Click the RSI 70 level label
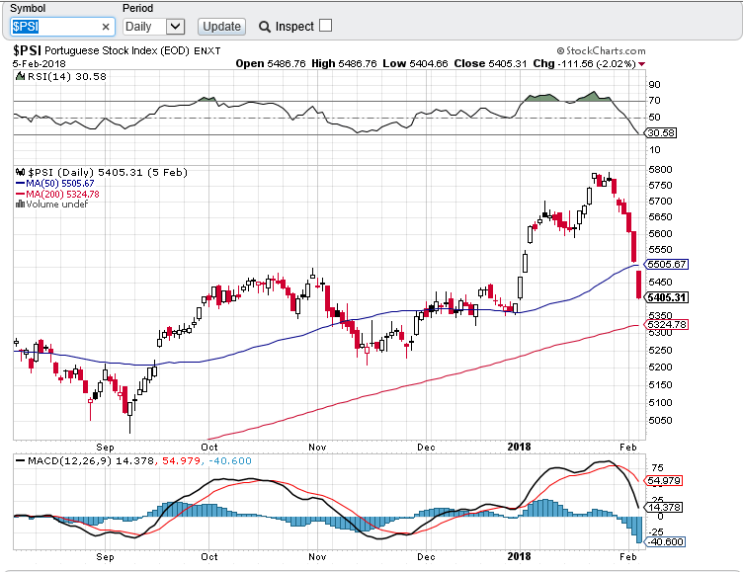 click(654, 101)
